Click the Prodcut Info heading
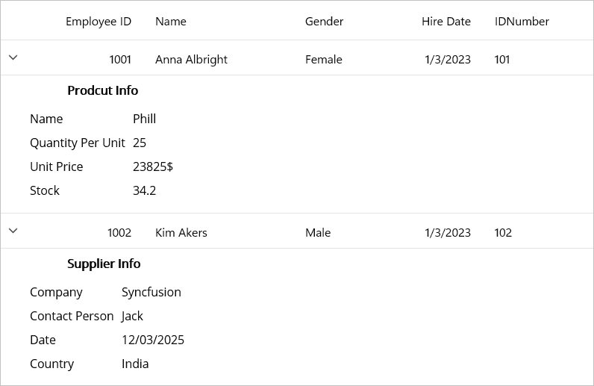Image resolution: width=594 pixels, height=386 pixels. point(102,90)
